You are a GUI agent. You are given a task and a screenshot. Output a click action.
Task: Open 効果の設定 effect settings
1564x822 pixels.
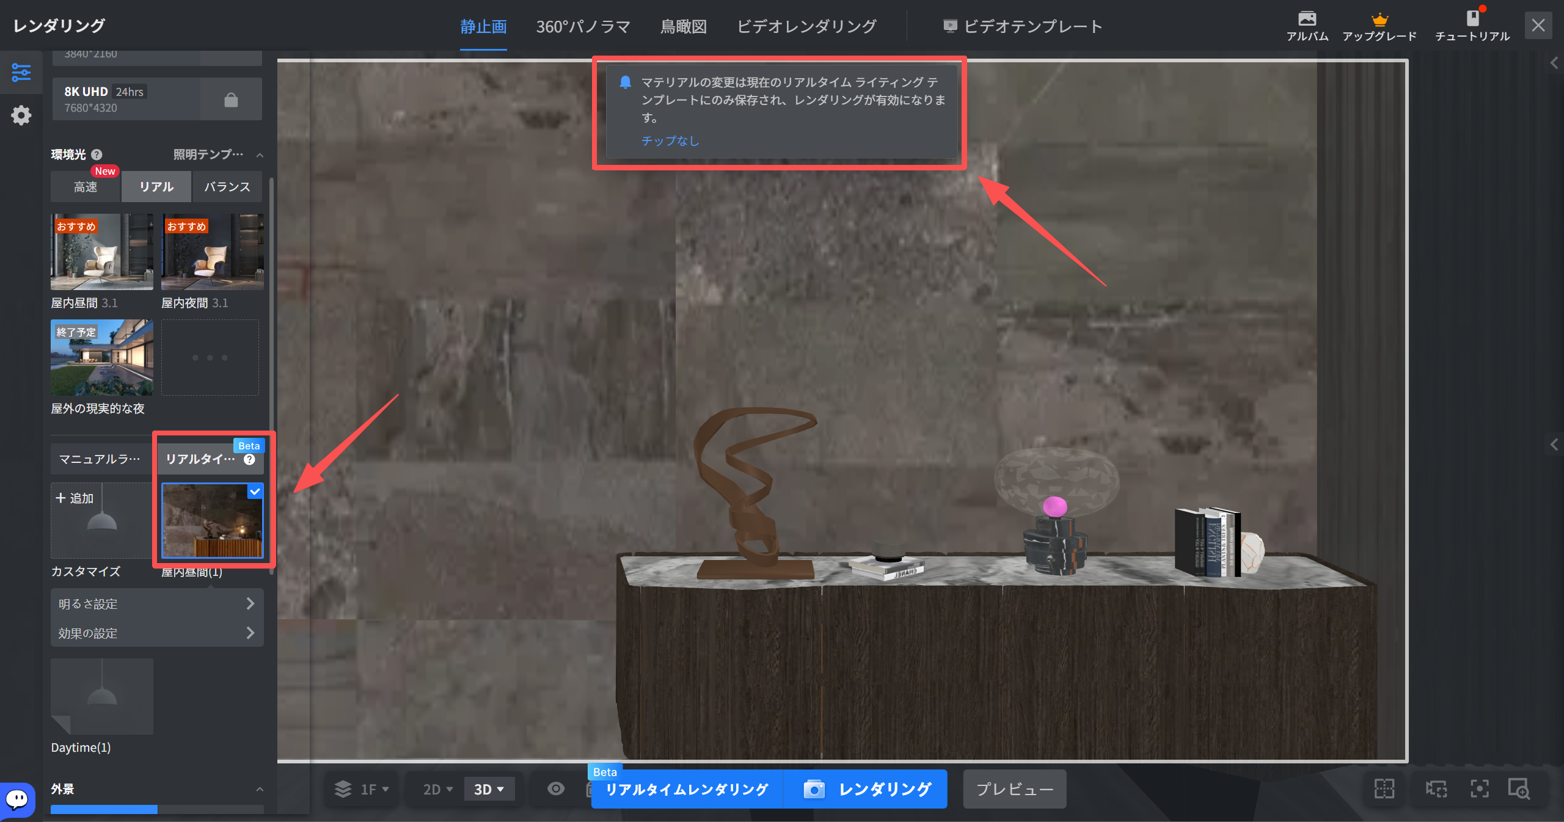157,633
